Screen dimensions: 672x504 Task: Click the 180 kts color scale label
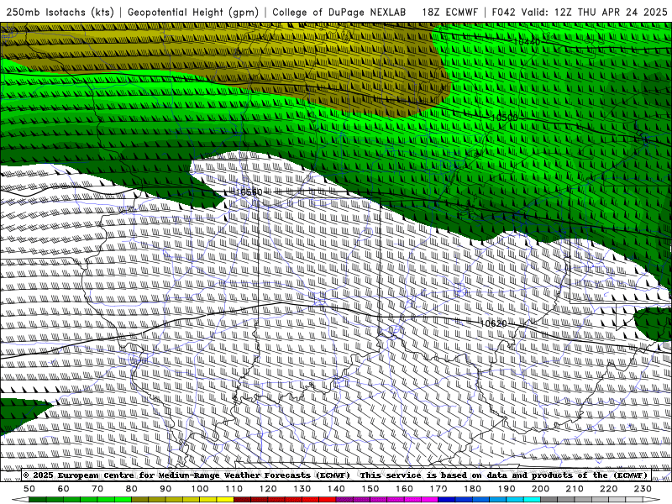point(472,489)
